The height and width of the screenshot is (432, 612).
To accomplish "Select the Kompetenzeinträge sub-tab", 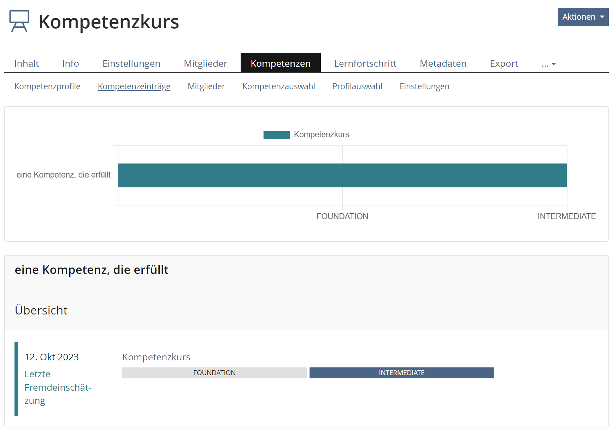I will [134, 86].
